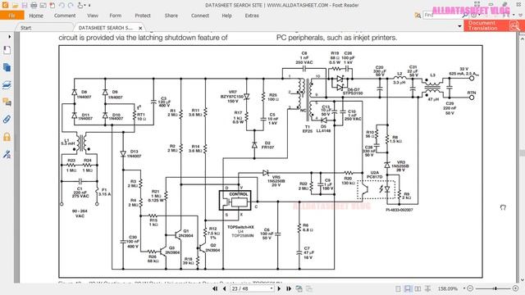Switch to the Home ribbon tab
This screenshot has height=295, width=525.
[36, 16]
